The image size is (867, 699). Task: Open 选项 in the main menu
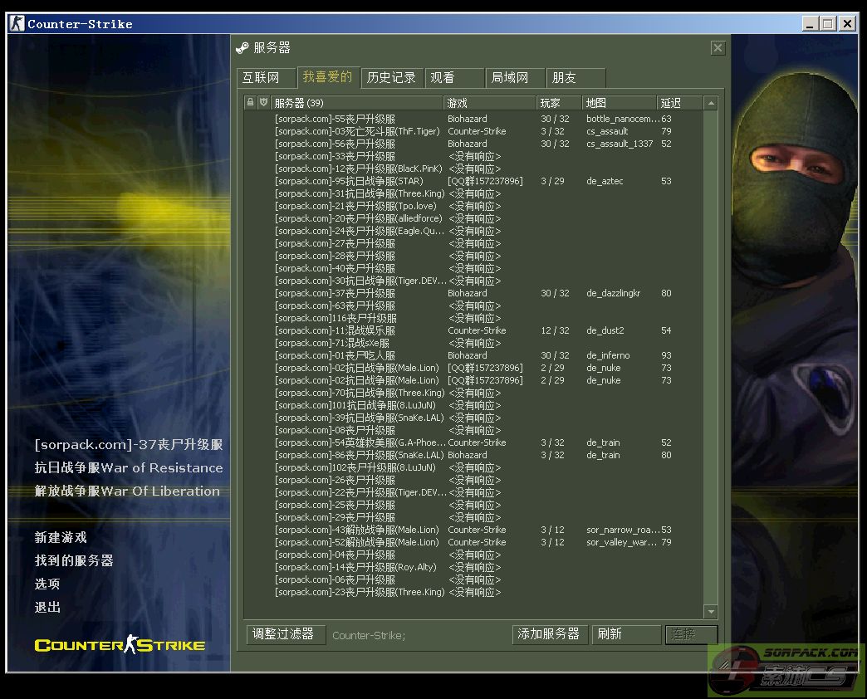click(x=47, y=584)
